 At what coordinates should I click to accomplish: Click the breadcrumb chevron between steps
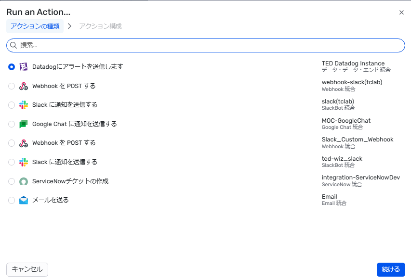pos(69,26)
